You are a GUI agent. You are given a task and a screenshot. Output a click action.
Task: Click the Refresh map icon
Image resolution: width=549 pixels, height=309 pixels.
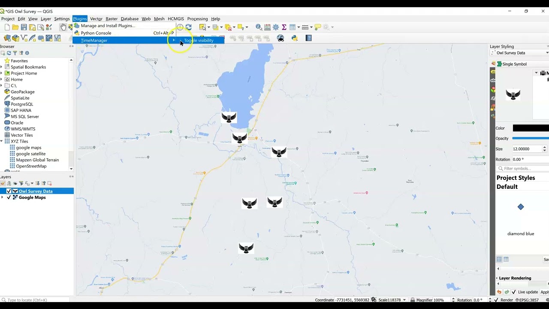click(x=188, y=27)
